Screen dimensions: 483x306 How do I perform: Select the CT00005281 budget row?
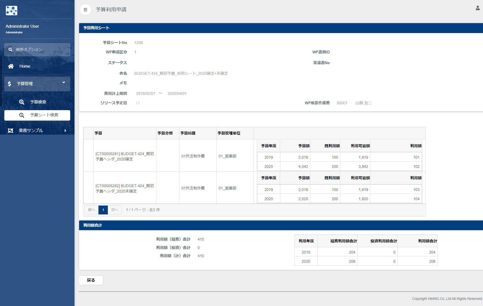pyautogui.click(x=125, y=156)
